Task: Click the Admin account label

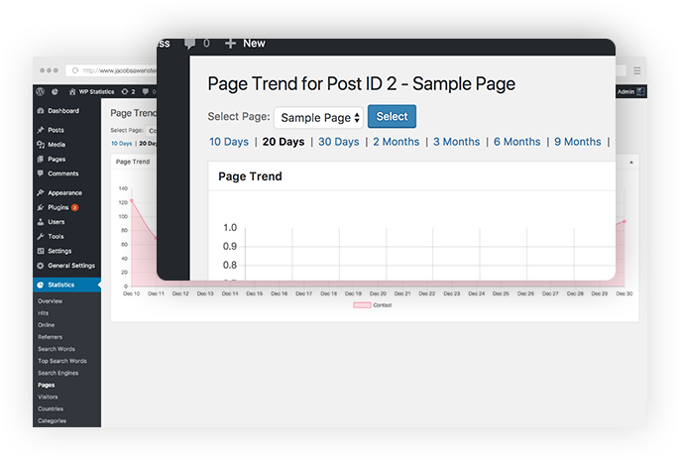Action: click(625, 91)
